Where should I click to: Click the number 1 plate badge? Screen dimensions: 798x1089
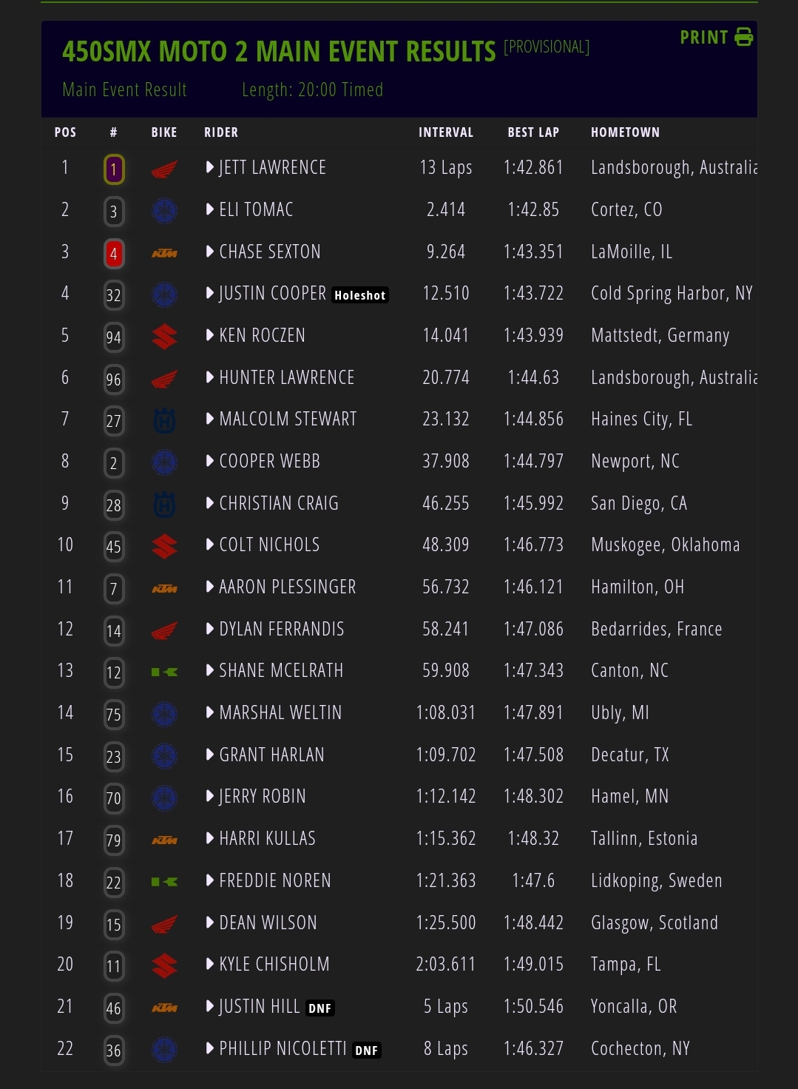113,169
